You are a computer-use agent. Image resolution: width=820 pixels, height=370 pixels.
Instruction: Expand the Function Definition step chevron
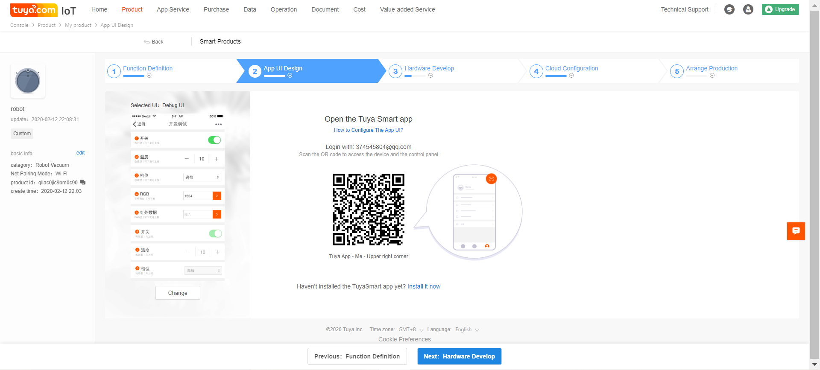[x=149, y=76]
